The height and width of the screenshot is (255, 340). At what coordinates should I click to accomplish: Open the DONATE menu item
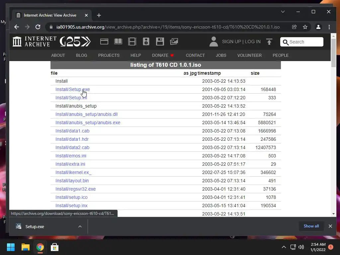click(x=163, y=55)
